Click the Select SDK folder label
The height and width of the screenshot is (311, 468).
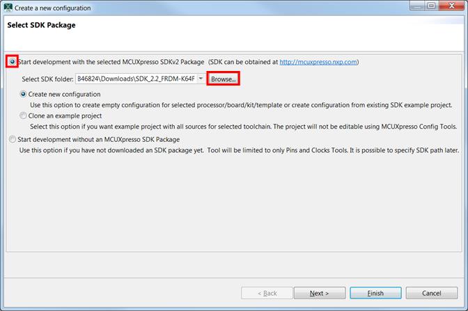[52, 79]
